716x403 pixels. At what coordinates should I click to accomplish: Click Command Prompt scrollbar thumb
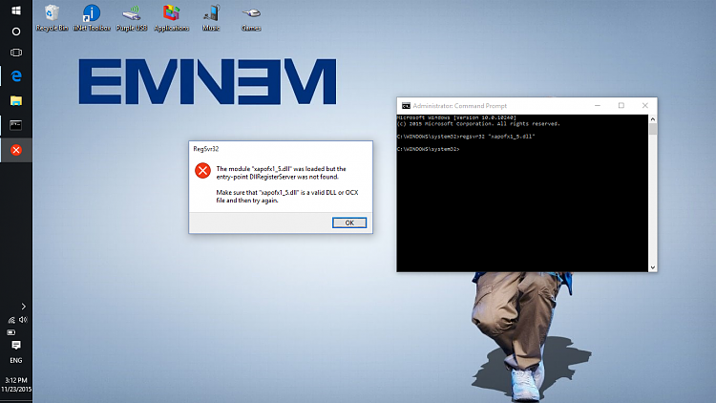pyautogui.click(x=653, y=129)
